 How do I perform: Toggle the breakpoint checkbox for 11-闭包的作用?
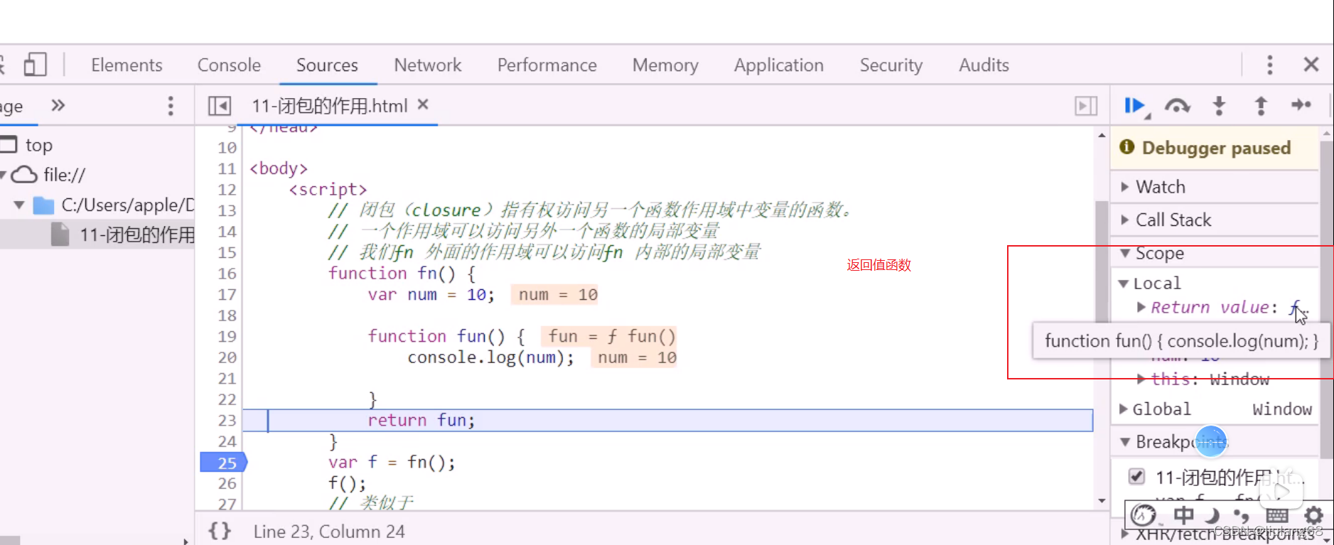pyautogui.click(x=1137, y=476)
